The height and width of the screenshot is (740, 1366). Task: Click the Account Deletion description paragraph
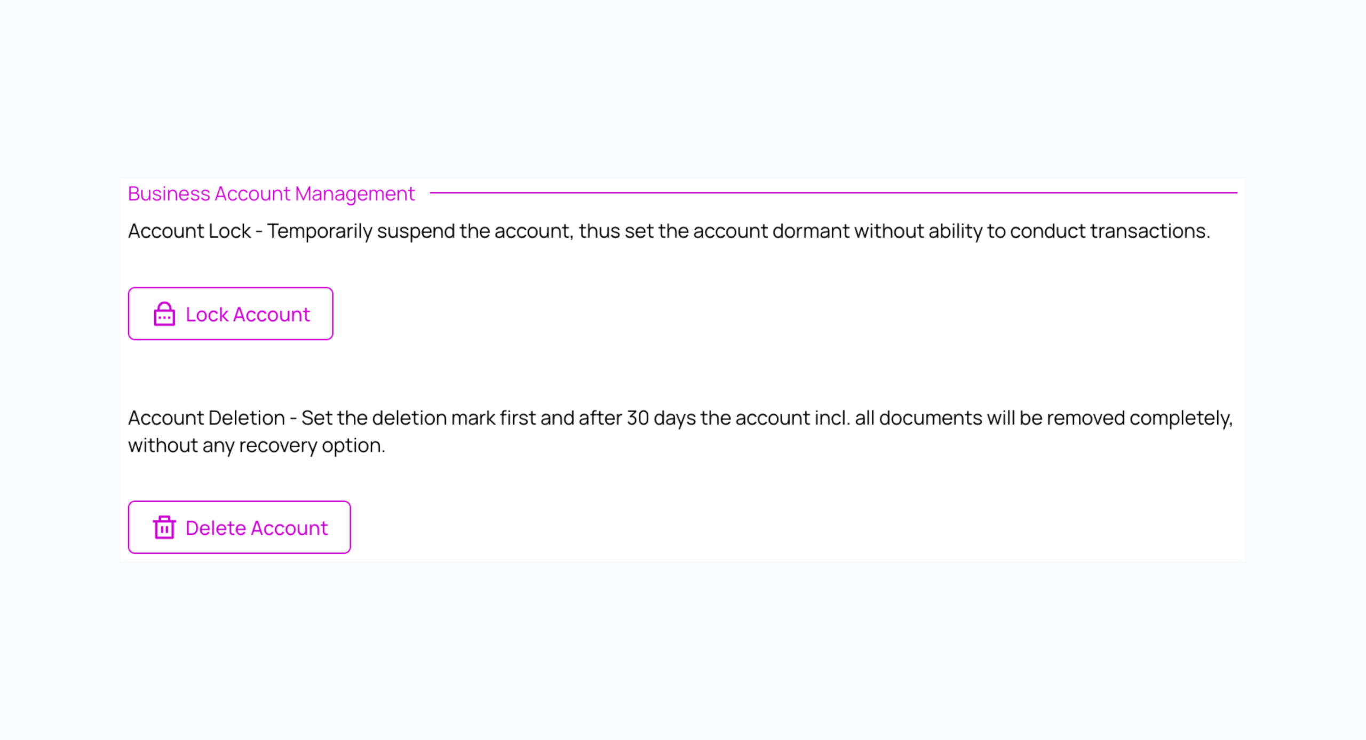click(680, 431)
